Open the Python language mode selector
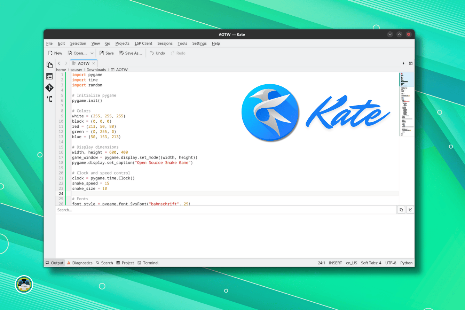This screenshot has height=310, width=465. [x=406, y=263]
